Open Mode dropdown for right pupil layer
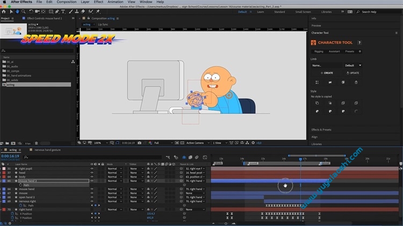 [114, 169]
